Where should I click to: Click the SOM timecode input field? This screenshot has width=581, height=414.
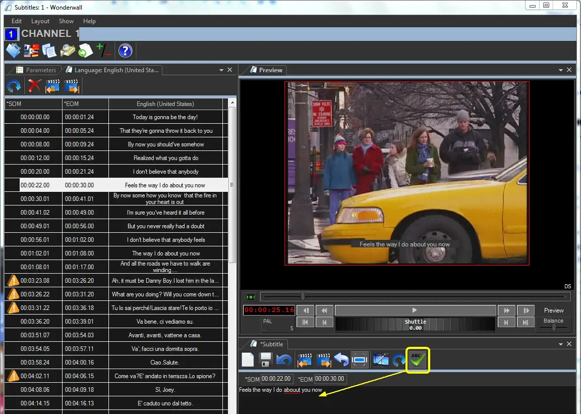coord(276,379)
